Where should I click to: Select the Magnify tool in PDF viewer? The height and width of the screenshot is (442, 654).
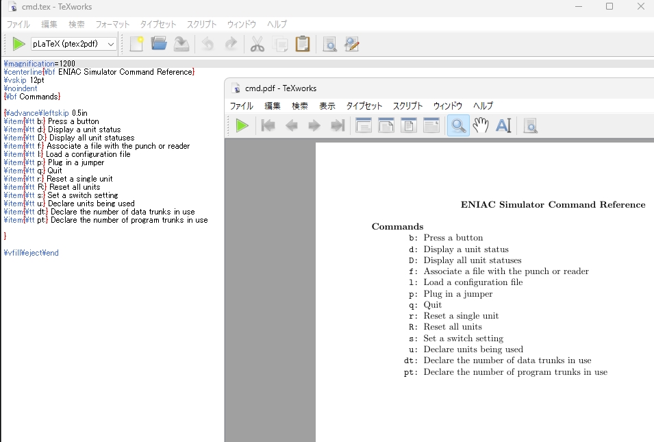click(x=458, y=125)
